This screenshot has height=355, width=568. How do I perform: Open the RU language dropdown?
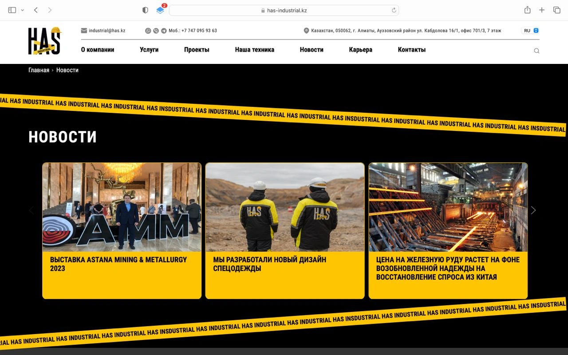pos(530,31)
